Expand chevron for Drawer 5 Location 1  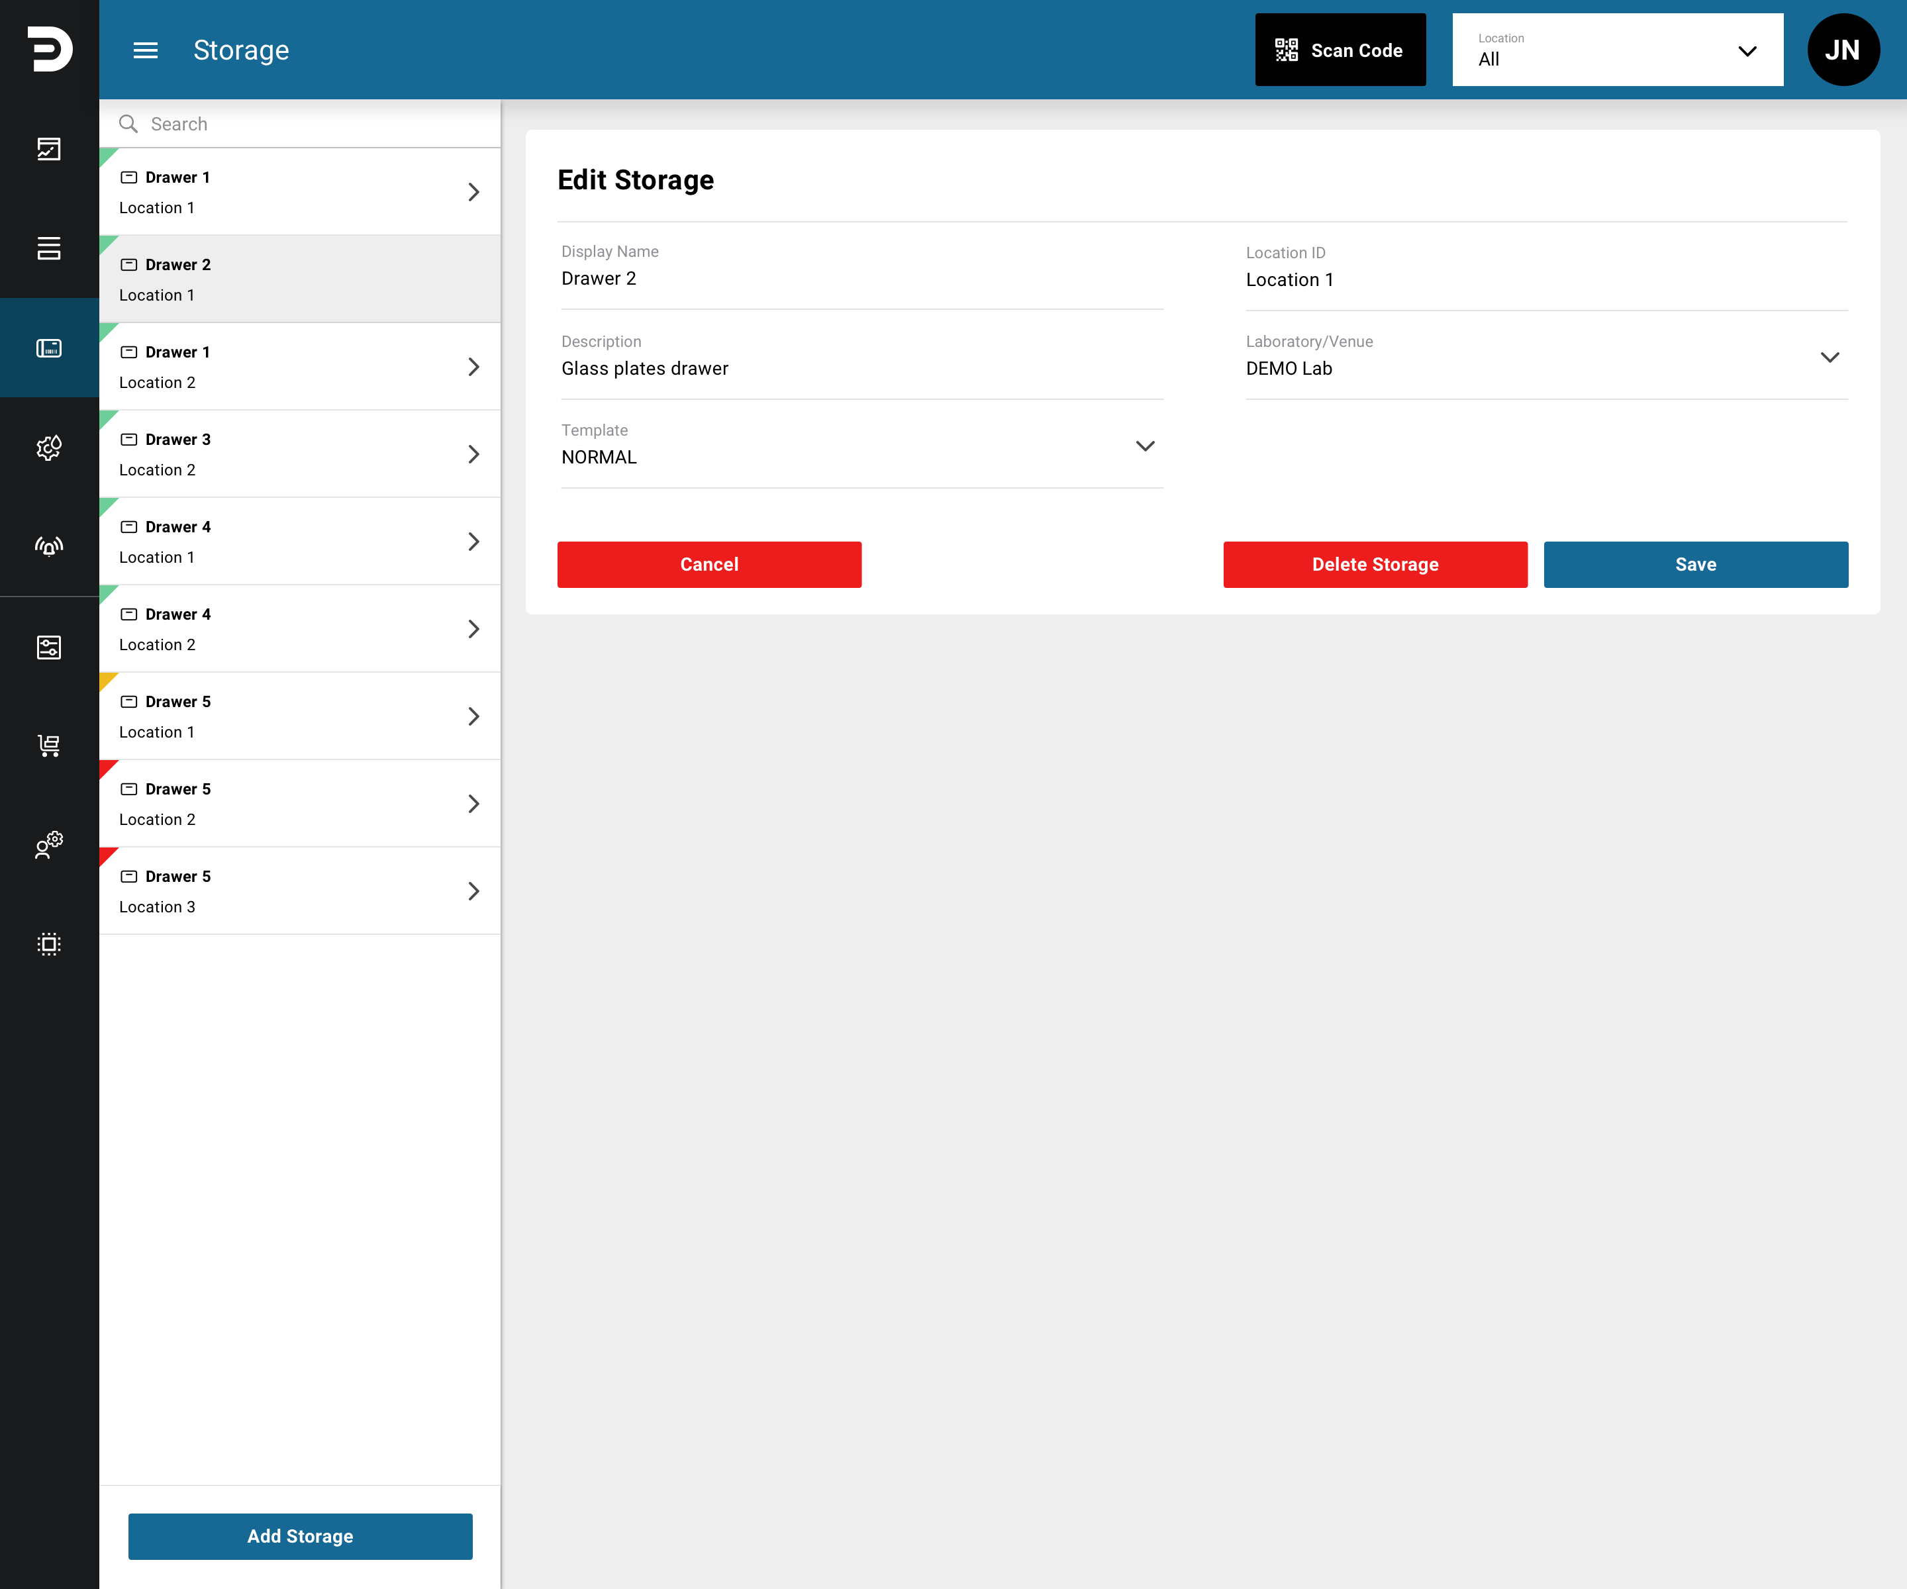[x=474, y=716]
